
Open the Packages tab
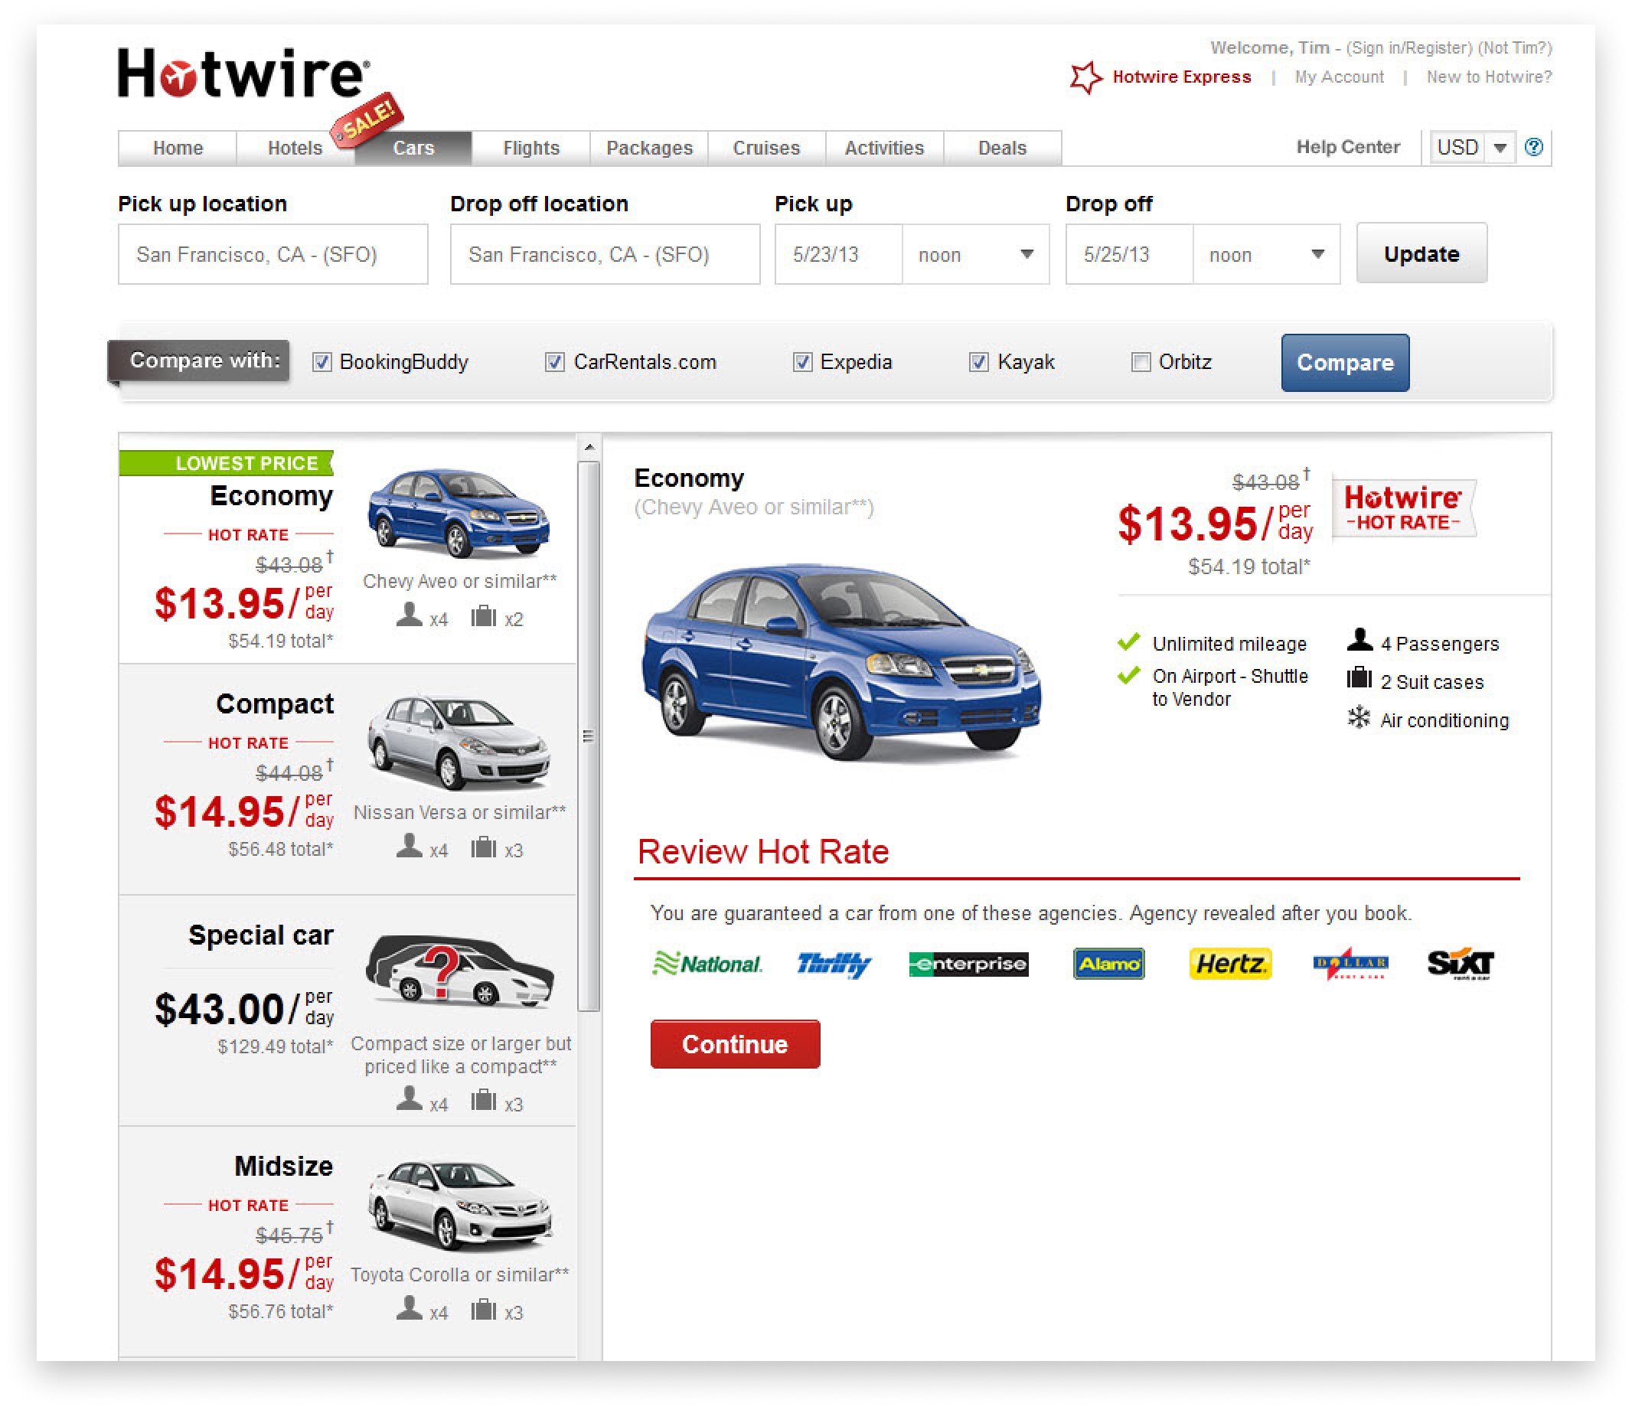(x=649, y=148)
